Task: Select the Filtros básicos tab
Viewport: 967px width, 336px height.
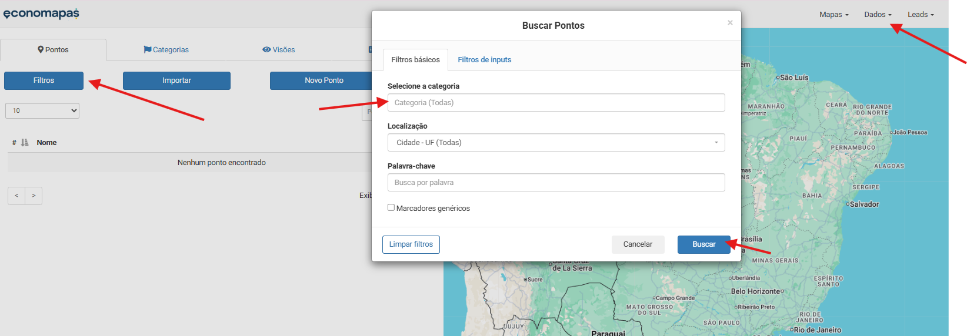Action: point(415,60)
